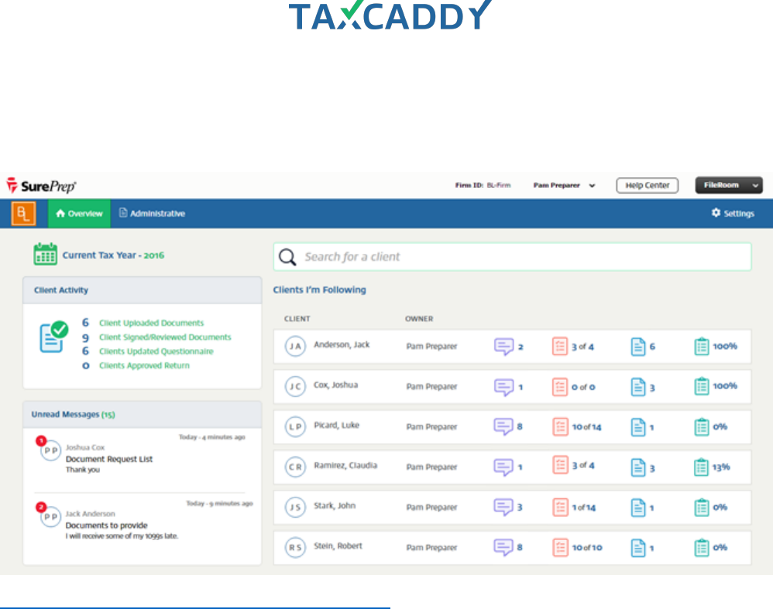The image size is (773, 609).
Task: Open Picard, Luke request list icon
Action: (560, 426)
